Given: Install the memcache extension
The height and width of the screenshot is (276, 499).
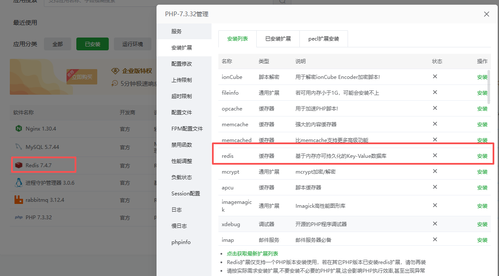Looking at the screenshot, I should (x=482, y=125).
